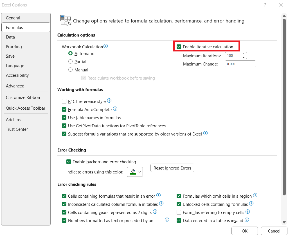Click the Maximum Change input field

(240, 64)
